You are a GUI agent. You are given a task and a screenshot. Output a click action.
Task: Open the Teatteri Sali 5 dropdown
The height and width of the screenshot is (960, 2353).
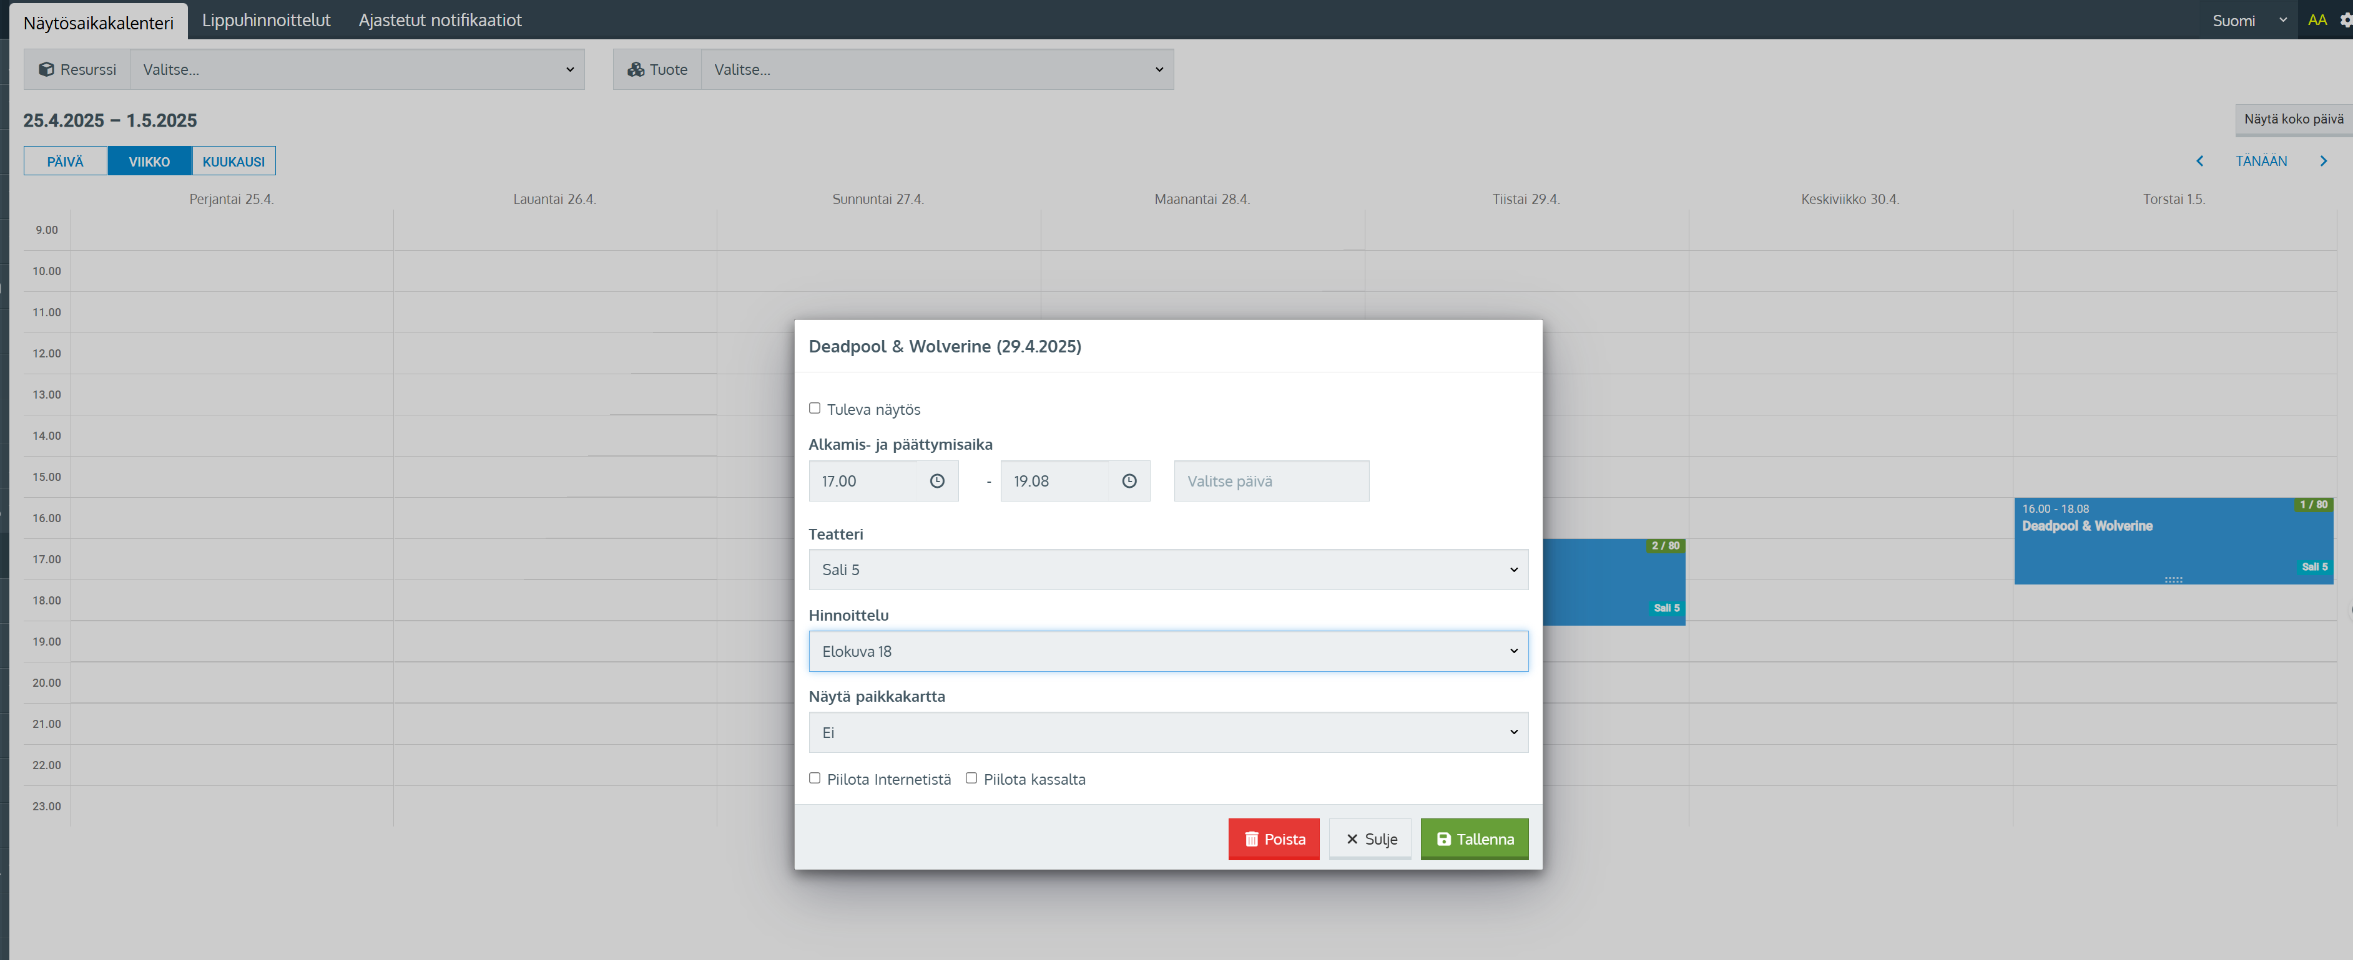point(1167,570)
